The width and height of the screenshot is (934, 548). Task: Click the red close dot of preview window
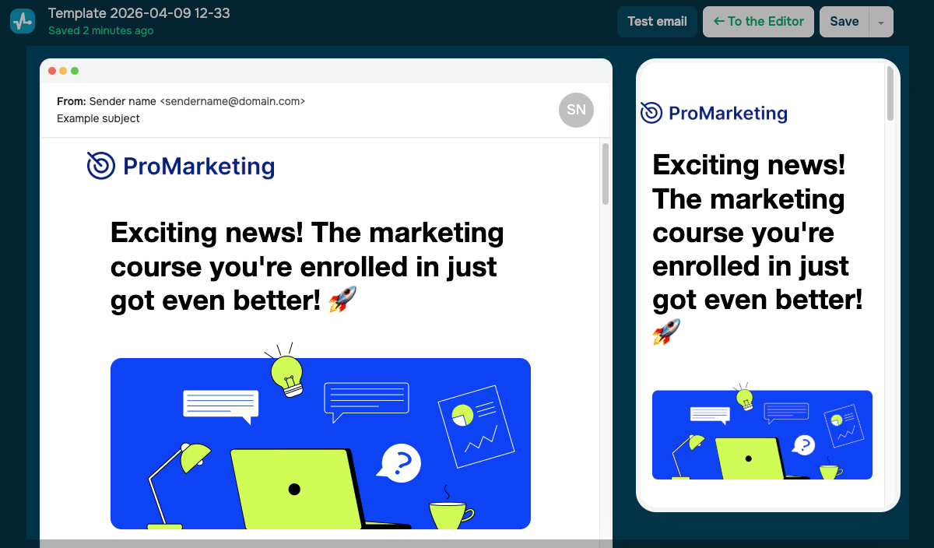pyautogui.click(x=52, y=71)
